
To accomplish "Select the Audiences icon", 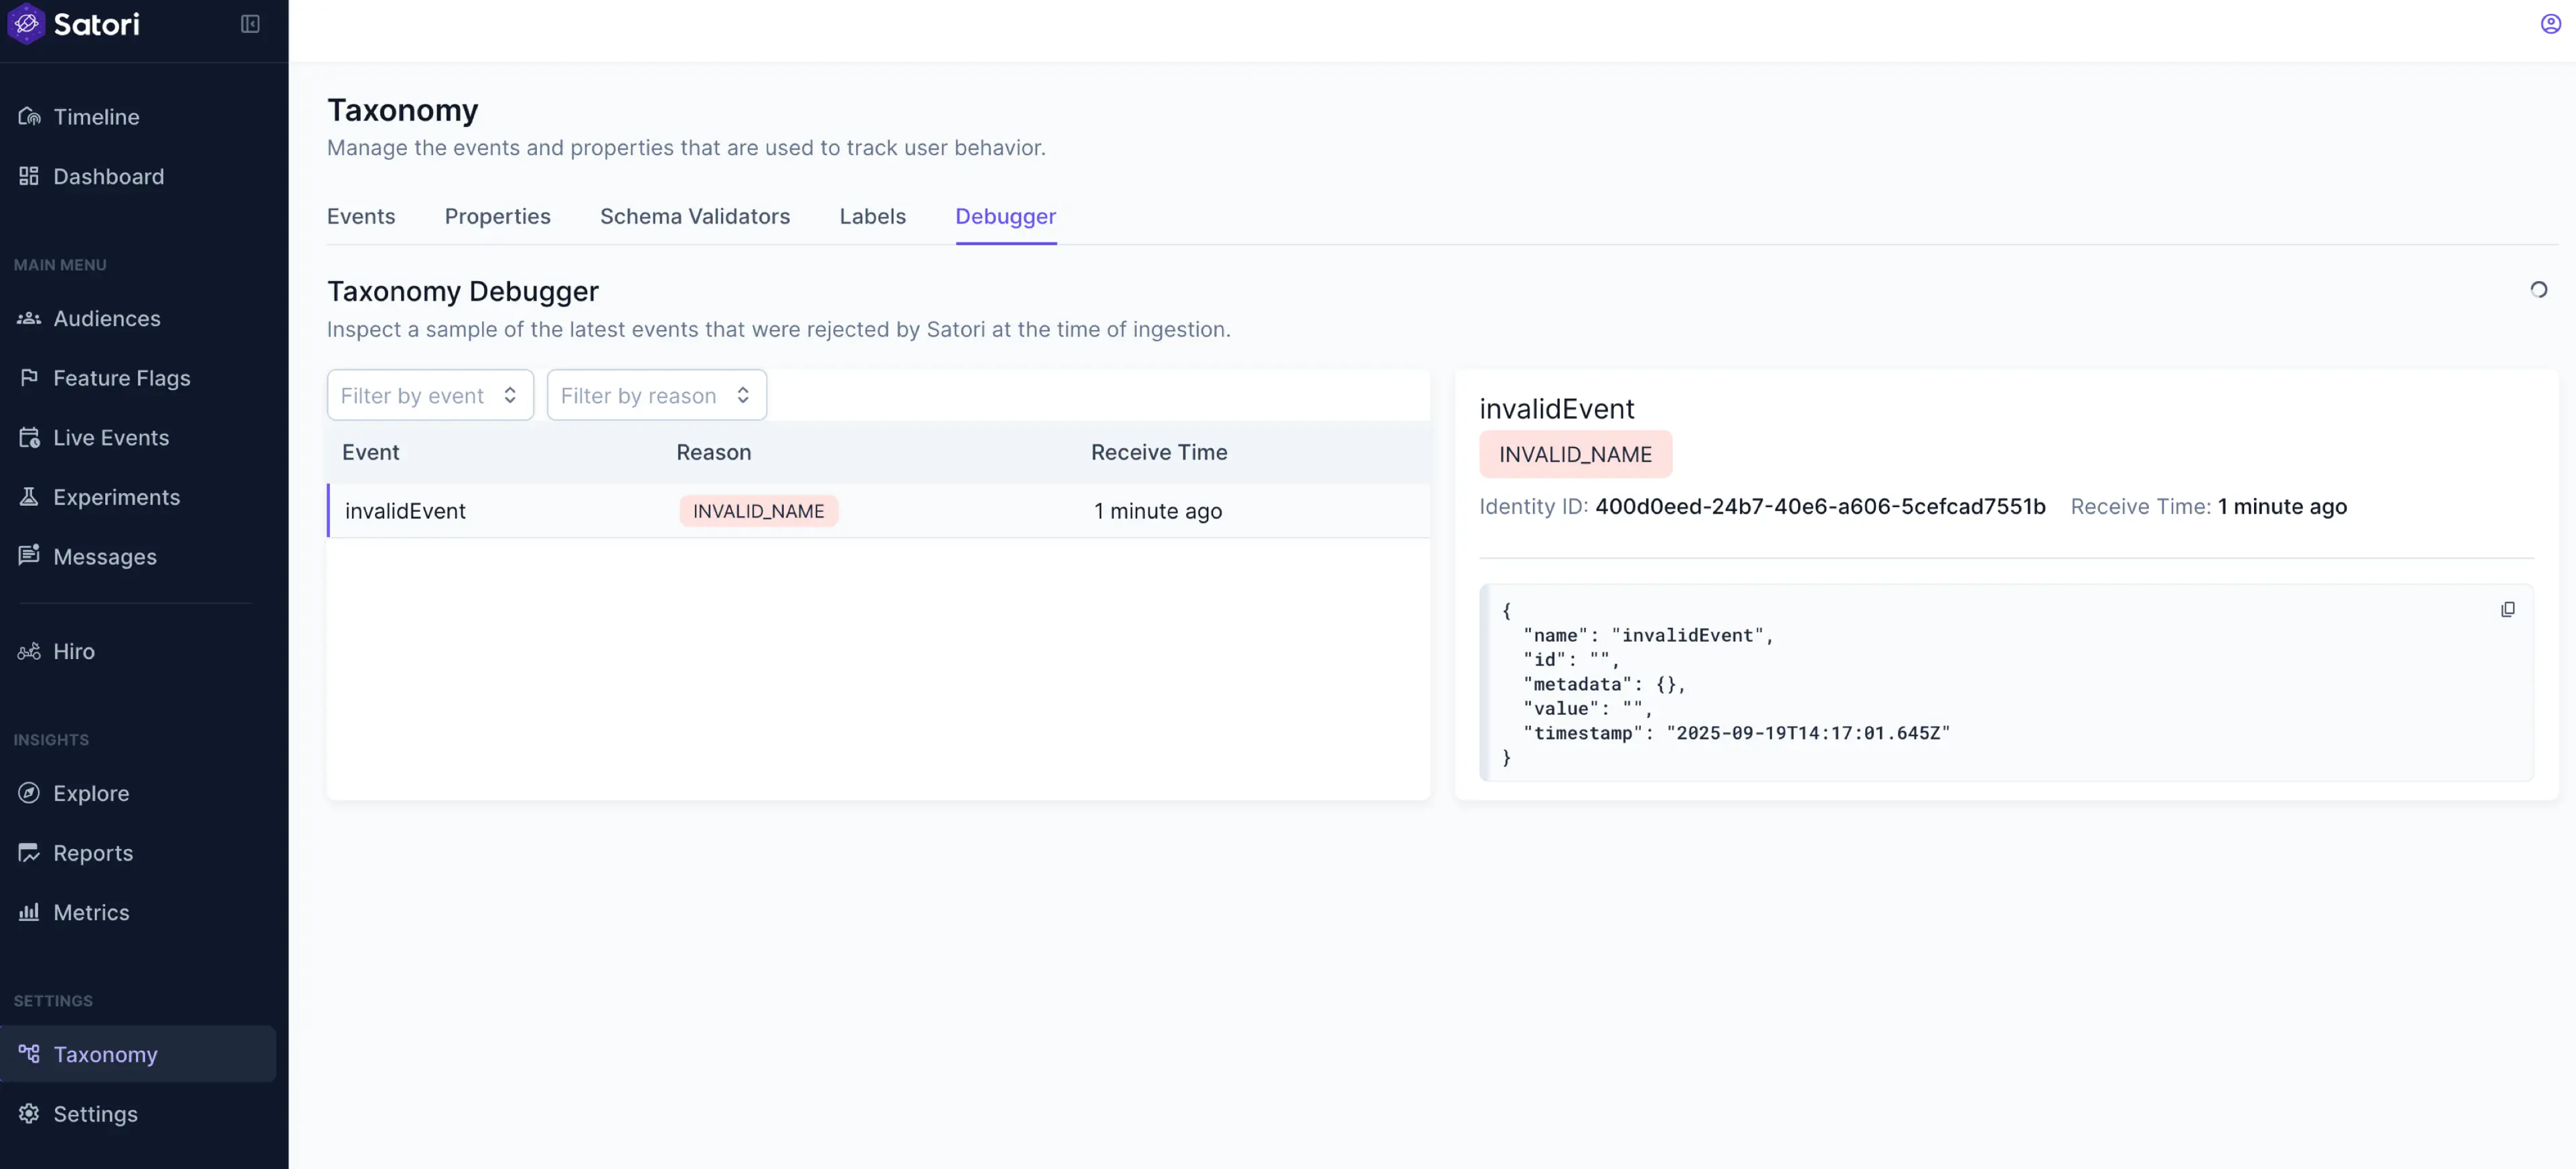I will click(x=29, y=318).
